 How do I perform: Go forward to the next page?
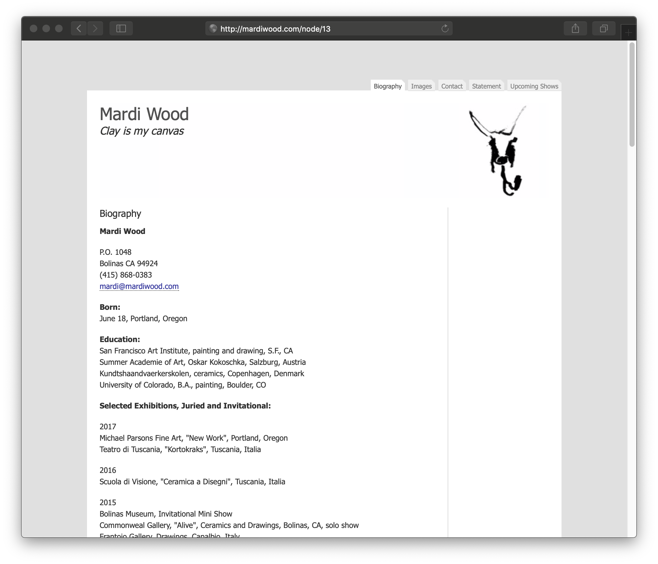tap(95, 28)
